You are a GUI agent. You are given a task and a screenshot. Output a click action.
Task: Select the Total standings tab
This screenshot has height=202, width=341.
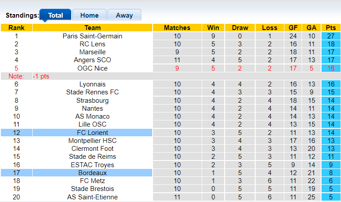(55, 15)
